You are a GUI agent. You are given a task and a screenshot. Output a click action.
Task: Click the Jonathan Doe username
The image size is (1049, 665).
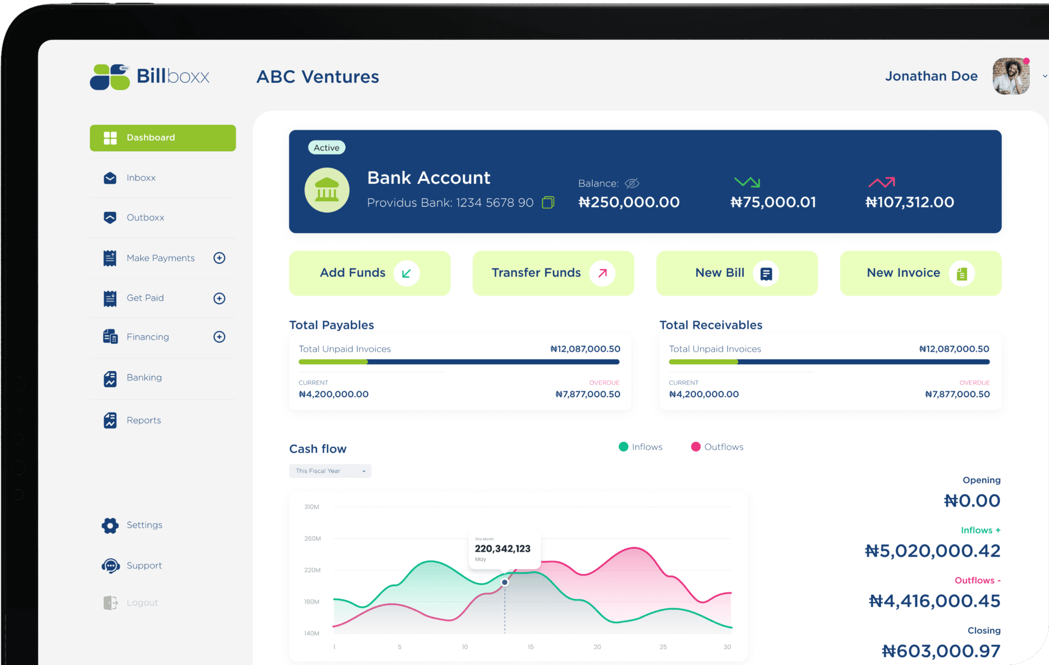point(931,76)
